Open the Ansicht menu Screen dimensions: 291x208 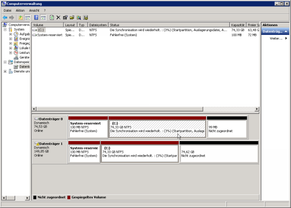pyautogui.click(x=34, y=10)
